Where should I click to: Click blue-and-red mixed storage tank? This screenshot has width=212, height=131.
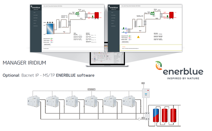point(156,115)
